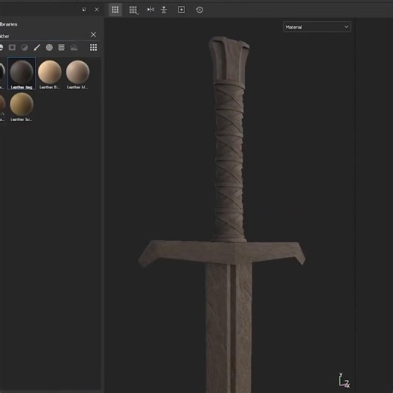Filter assets by the half-circle mask icon
The image size is (393, 393).
click(x=24, y=48)
